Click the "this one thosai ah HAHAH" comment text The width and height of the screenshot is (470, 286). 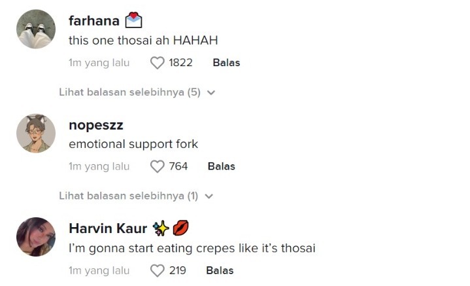point(143,40)
